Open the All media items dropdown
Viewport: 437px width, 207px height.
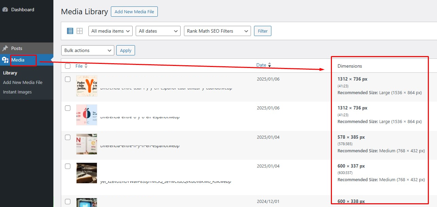tap(111, 31)
